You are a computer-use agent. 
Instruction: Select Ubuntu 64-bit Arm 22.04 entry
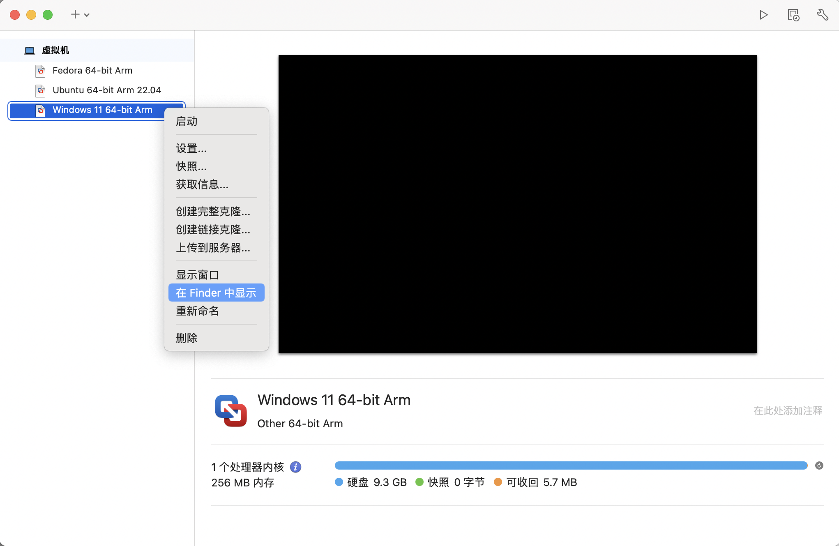tap(106, 90)
